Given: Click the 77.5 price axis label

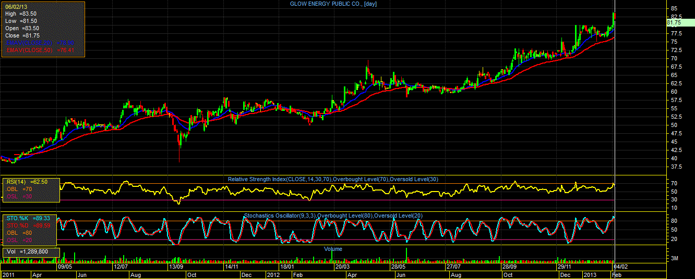Looking at the screenshot, I should click(676, 33).
